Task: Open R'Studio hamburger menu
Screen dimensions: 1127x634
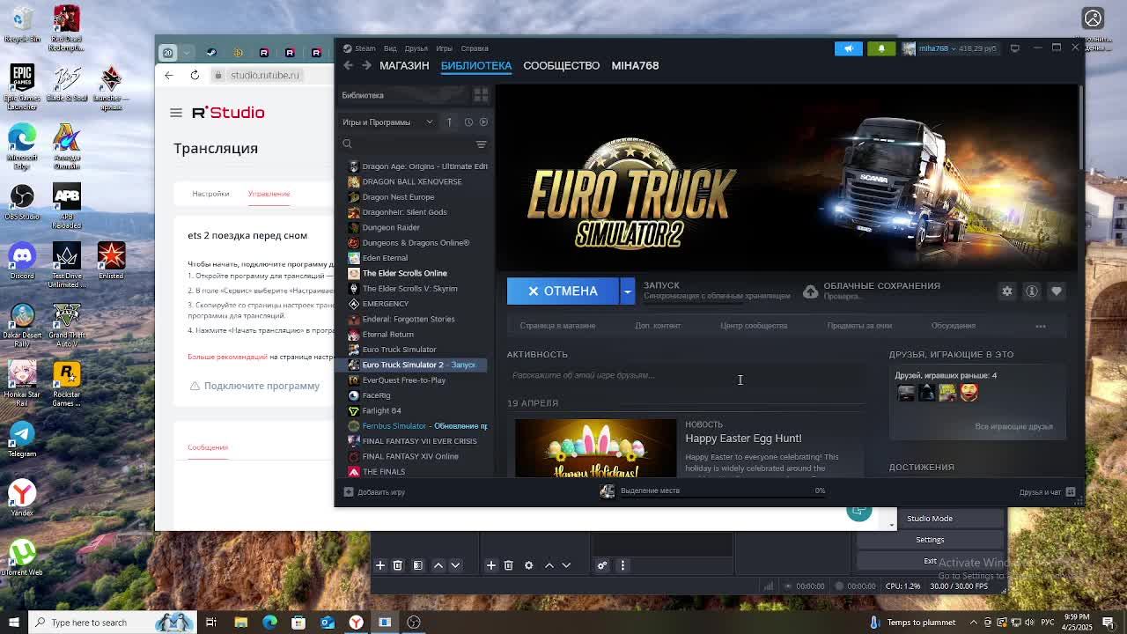Action: click(x=176, y=113)
